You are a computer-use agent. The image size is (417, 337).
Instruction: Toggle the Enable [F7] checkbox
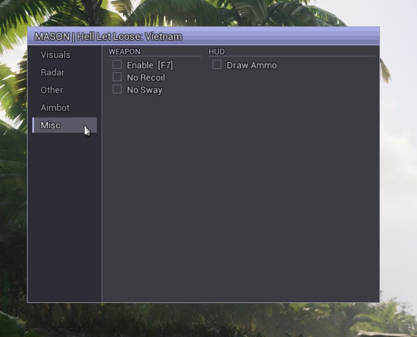pyautogui.click(x=117, y=65)
